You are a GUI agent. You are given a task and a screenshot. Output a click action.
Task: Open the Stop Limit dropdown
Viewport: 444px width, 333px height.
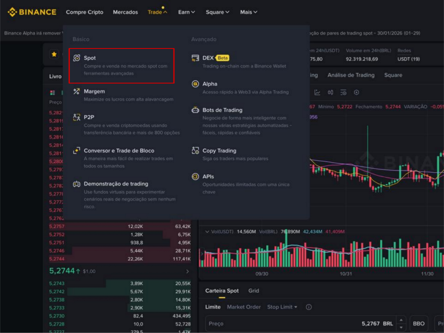tap(282, 307)
